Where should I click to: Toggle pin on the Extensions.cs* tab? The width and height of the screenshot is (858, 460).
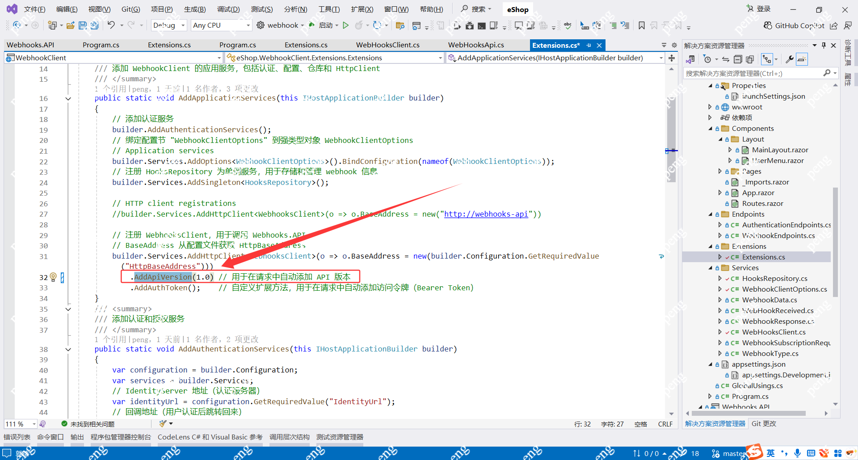589,45
